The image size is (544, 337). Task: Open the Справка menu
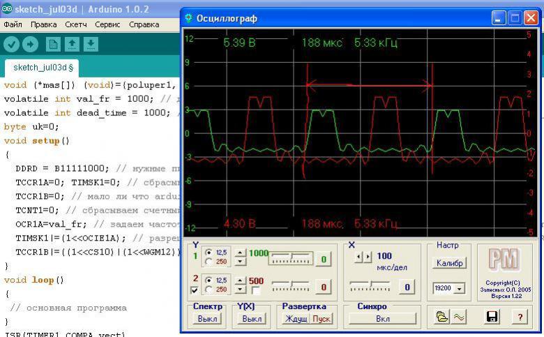(144, 24)
